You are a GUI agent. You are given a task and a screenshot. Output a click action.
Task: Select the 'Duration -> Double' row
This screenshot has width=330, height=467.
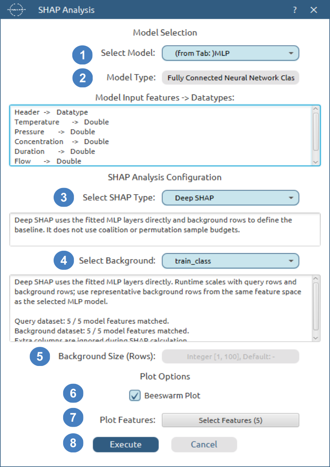pos(55,151)
